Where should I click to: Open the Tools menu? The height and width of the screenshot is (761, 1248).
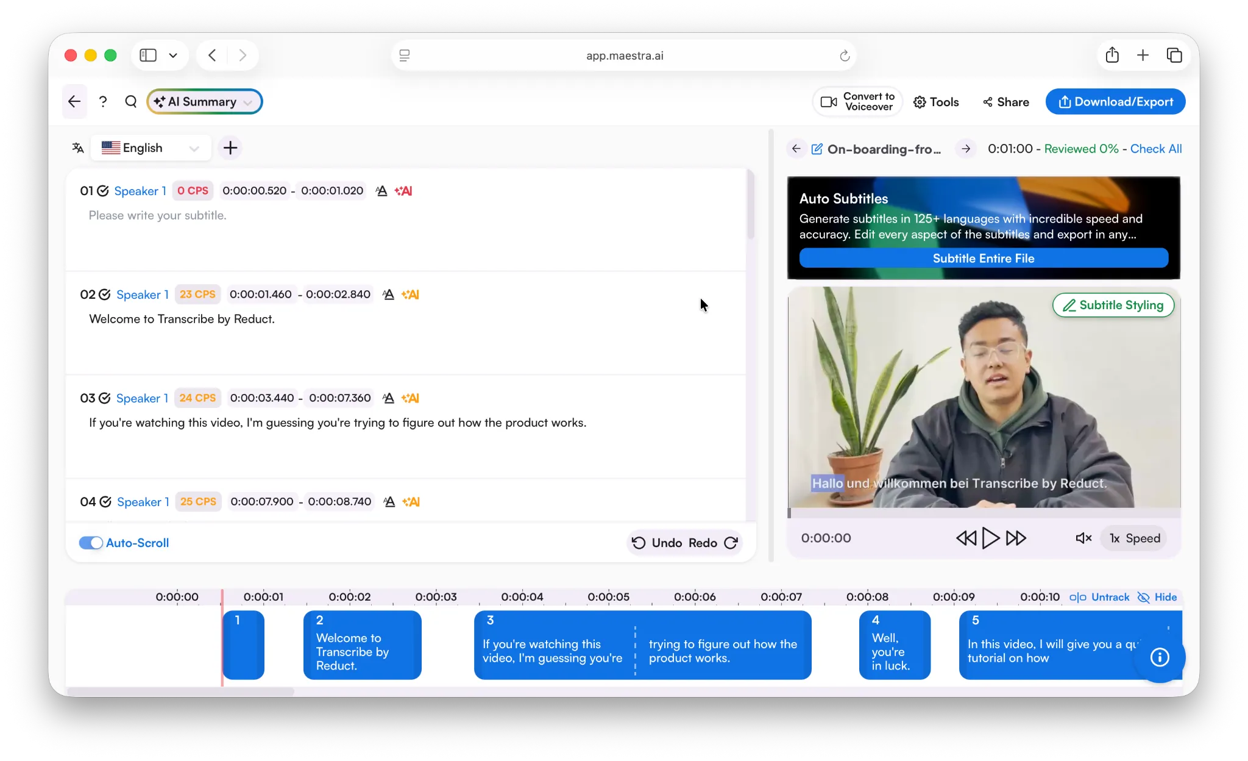pos(936,102)
